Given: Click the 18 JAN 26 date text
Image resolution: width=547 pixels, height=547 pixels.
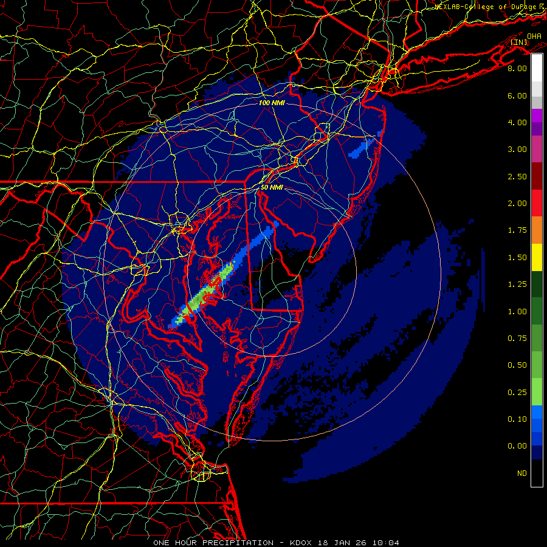Looking at the screenshot, I should click(343, 543).
